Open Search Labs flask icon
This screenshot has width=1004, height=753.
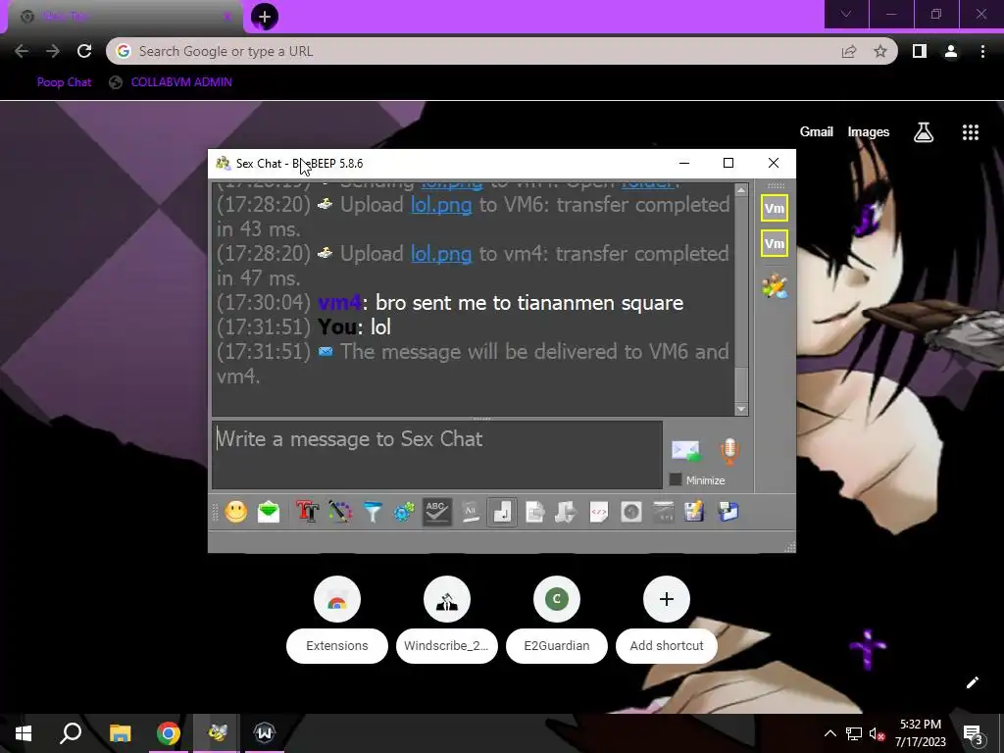(924, 132)
